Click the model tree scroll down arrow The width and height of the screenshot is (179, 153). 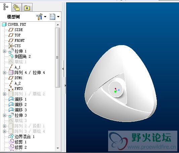click(x=58, y=148)
